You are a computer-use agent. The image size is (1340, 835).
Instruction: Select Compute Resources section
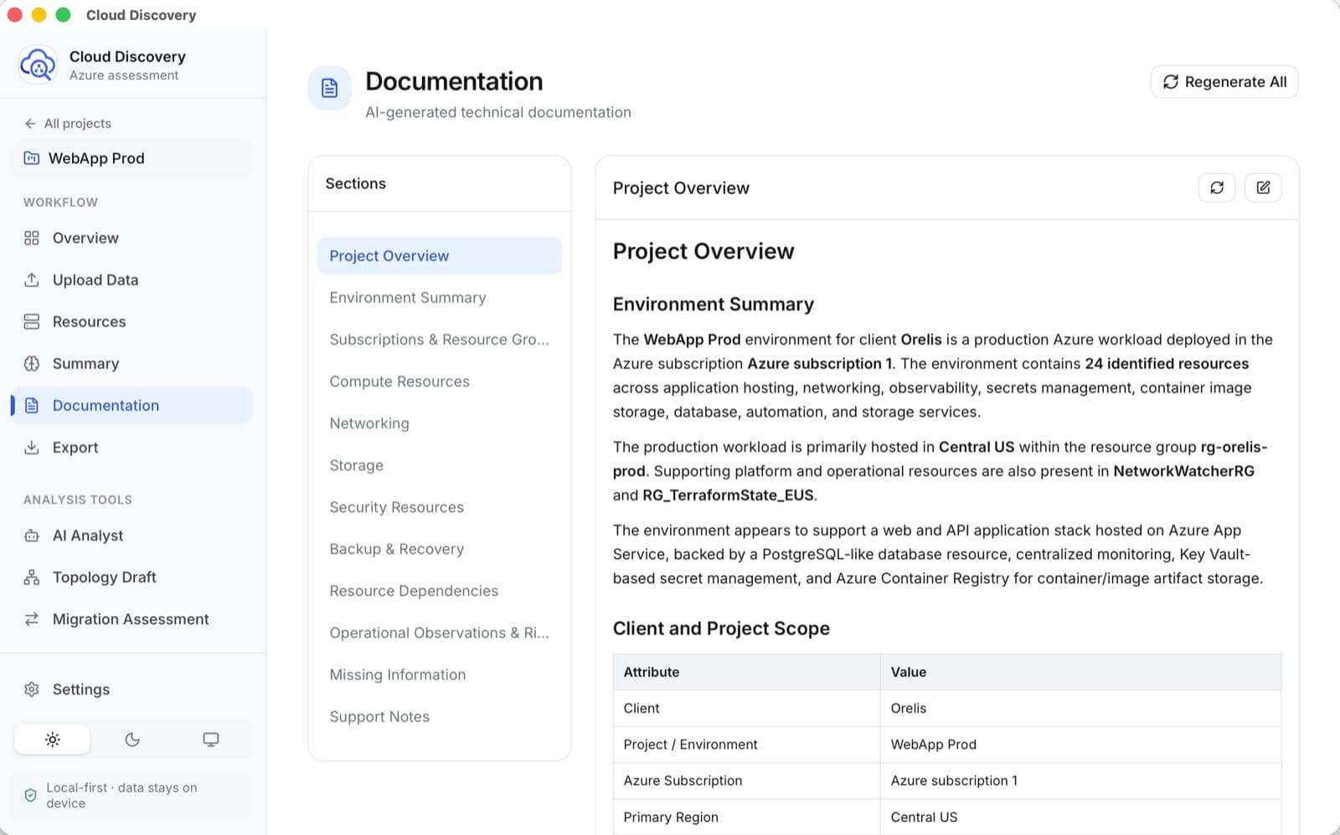pyautogui.click(x=440, y=382)
